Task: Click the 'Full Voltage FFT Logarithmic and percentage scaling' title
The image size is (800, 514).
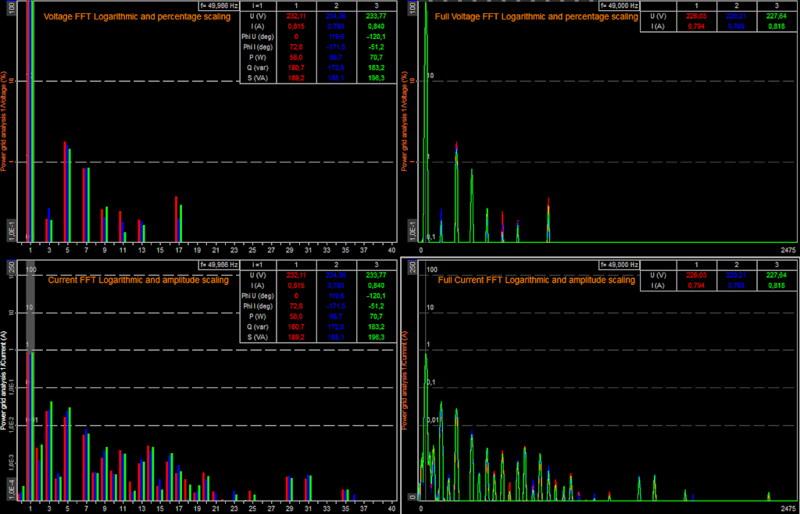Action: pos(536,17)
